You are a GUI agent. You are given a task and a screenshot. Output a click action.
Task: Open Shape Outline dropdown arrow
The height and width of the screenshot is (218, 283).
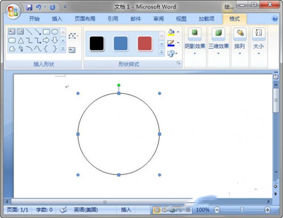[178, 43]
